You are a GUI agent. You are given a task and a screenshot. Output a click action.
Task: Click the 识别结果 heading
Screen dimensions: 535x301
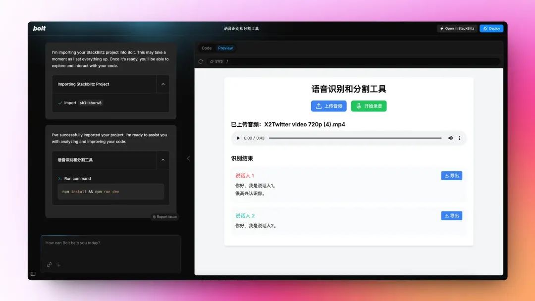(x=242, y=158)
